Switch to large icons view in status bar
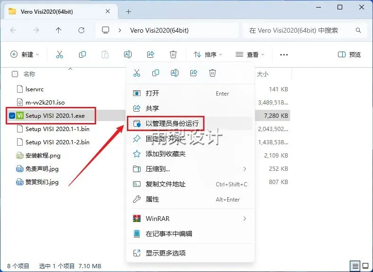Viewport: 373px width, 272px height. click(365, 266)
